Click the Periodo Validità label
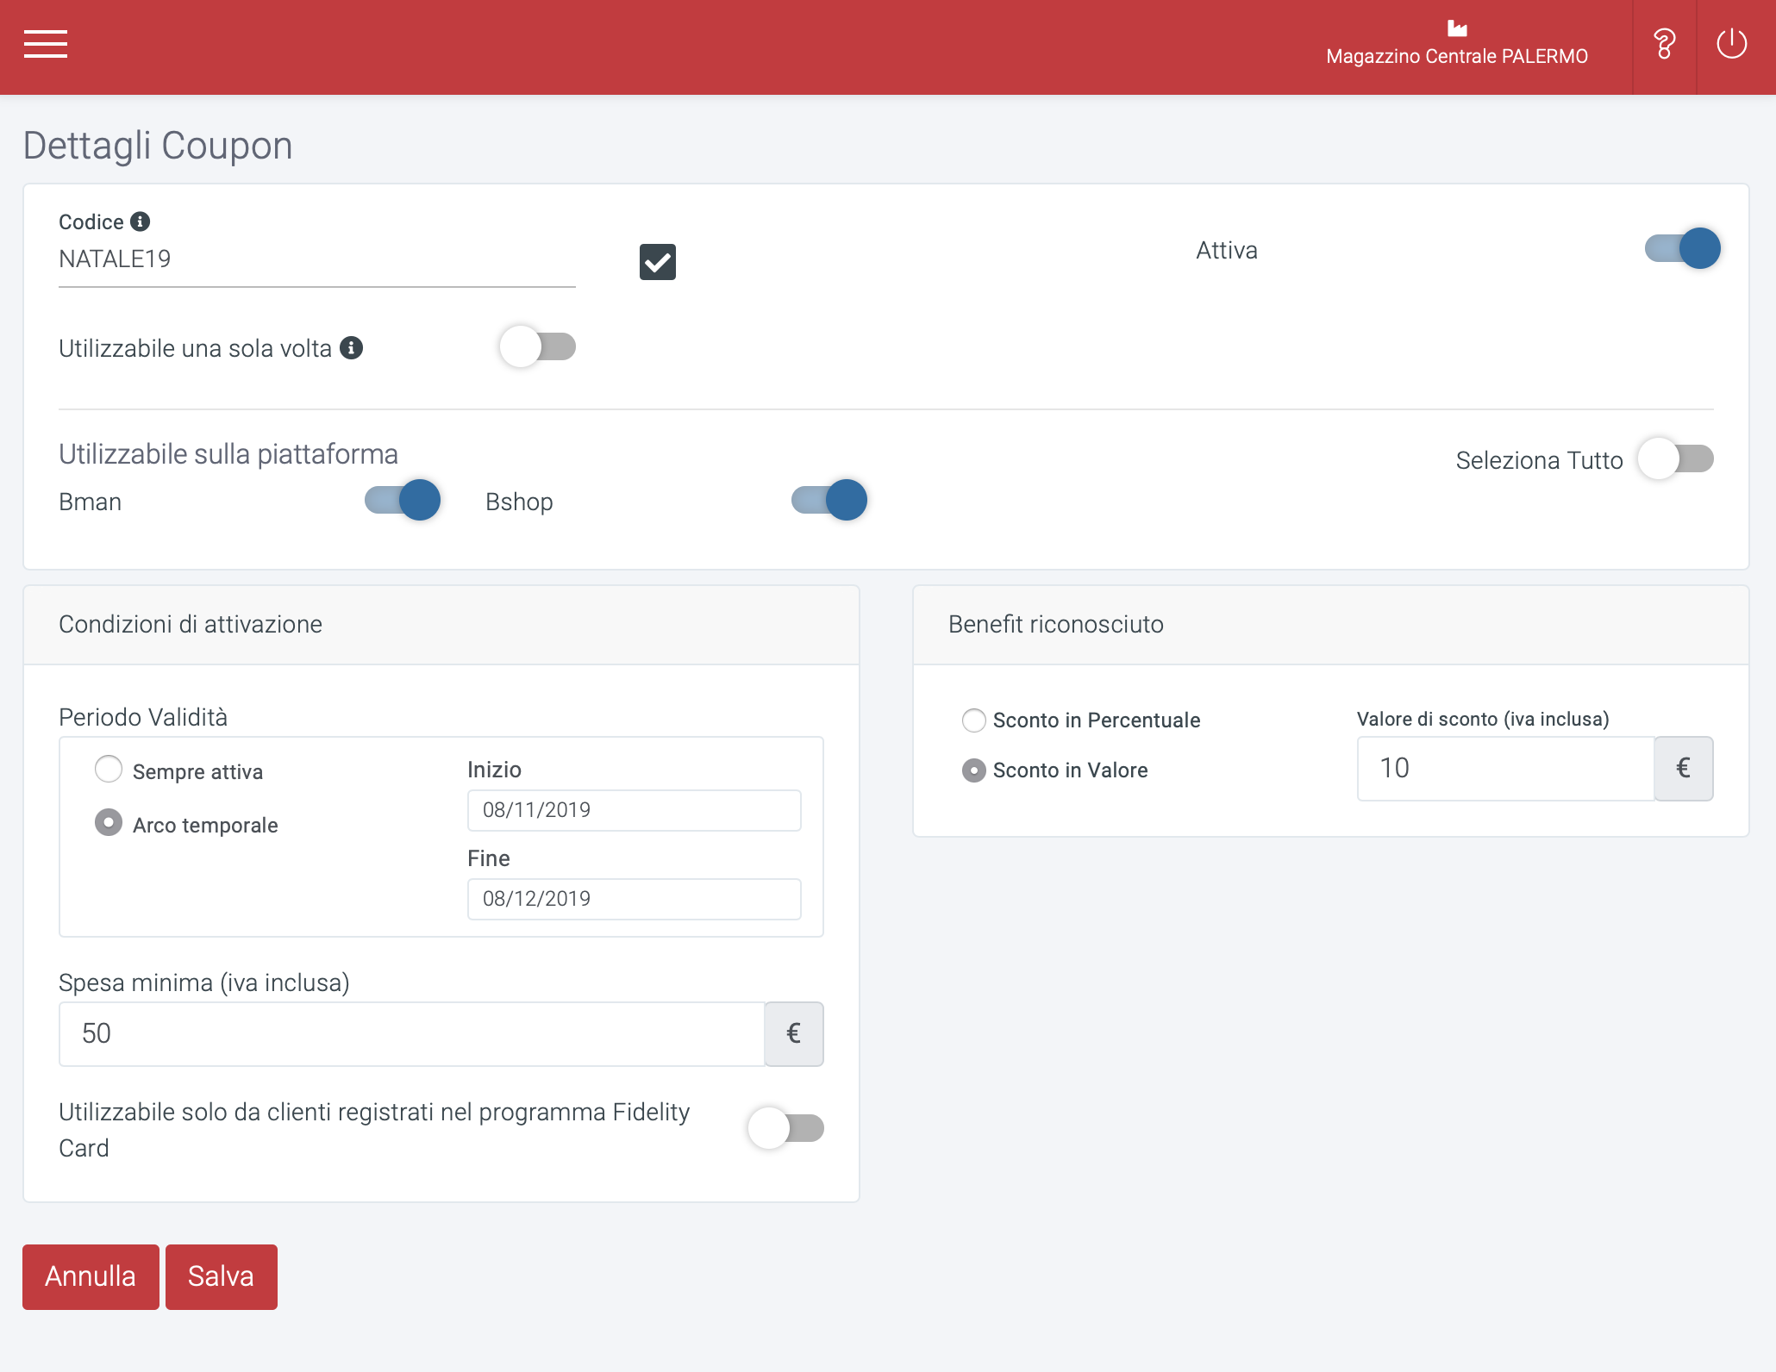Image resolution: width=1776 pixels, height=1372 pixels. (x=143, y=717)
